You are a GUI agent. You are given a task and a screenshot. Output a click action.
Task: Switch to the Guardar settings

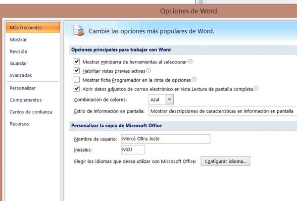click(18, 63)
